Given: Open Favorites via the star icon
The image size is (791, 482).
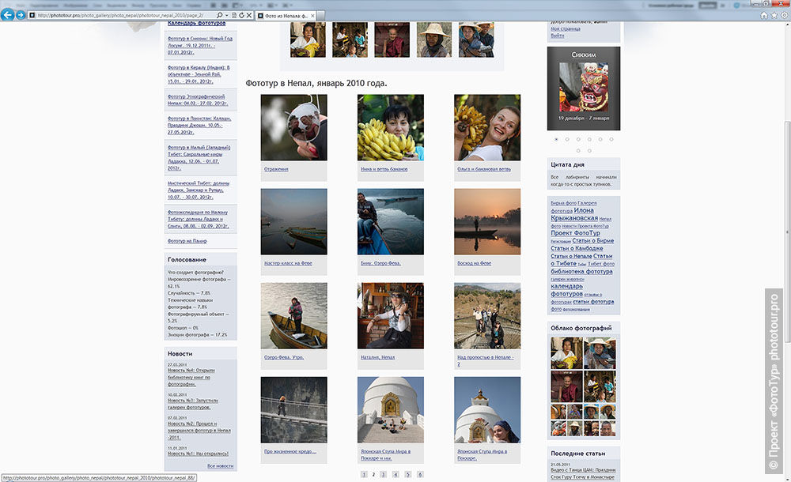Looking at the screenshot, I should (774, 15).
